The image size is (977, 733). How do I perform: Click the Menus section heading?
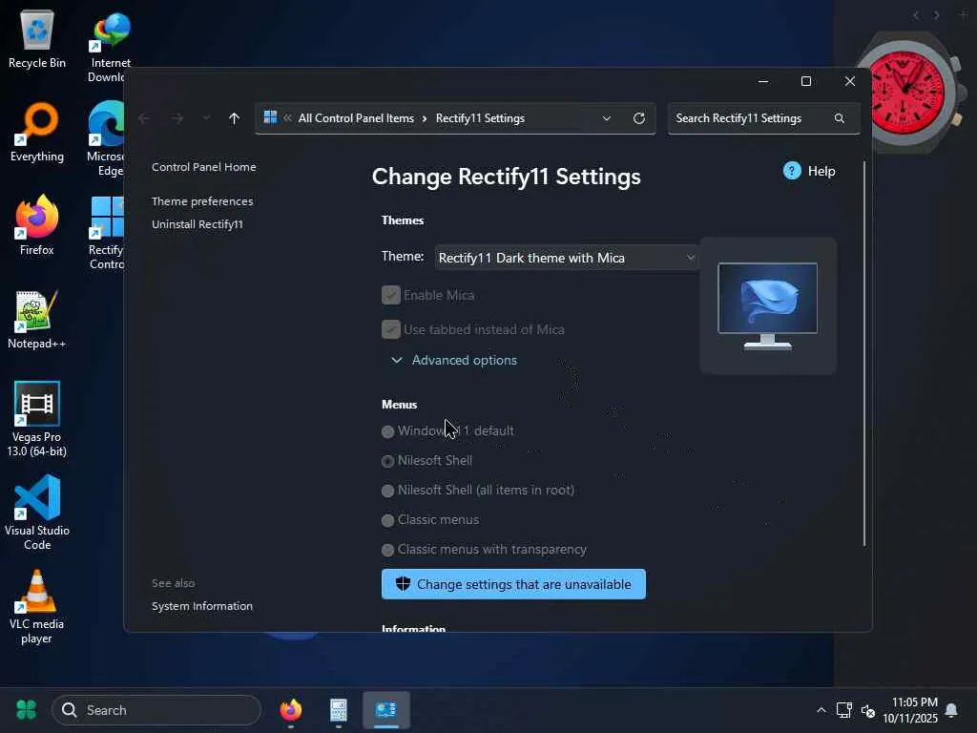[400, 405]
